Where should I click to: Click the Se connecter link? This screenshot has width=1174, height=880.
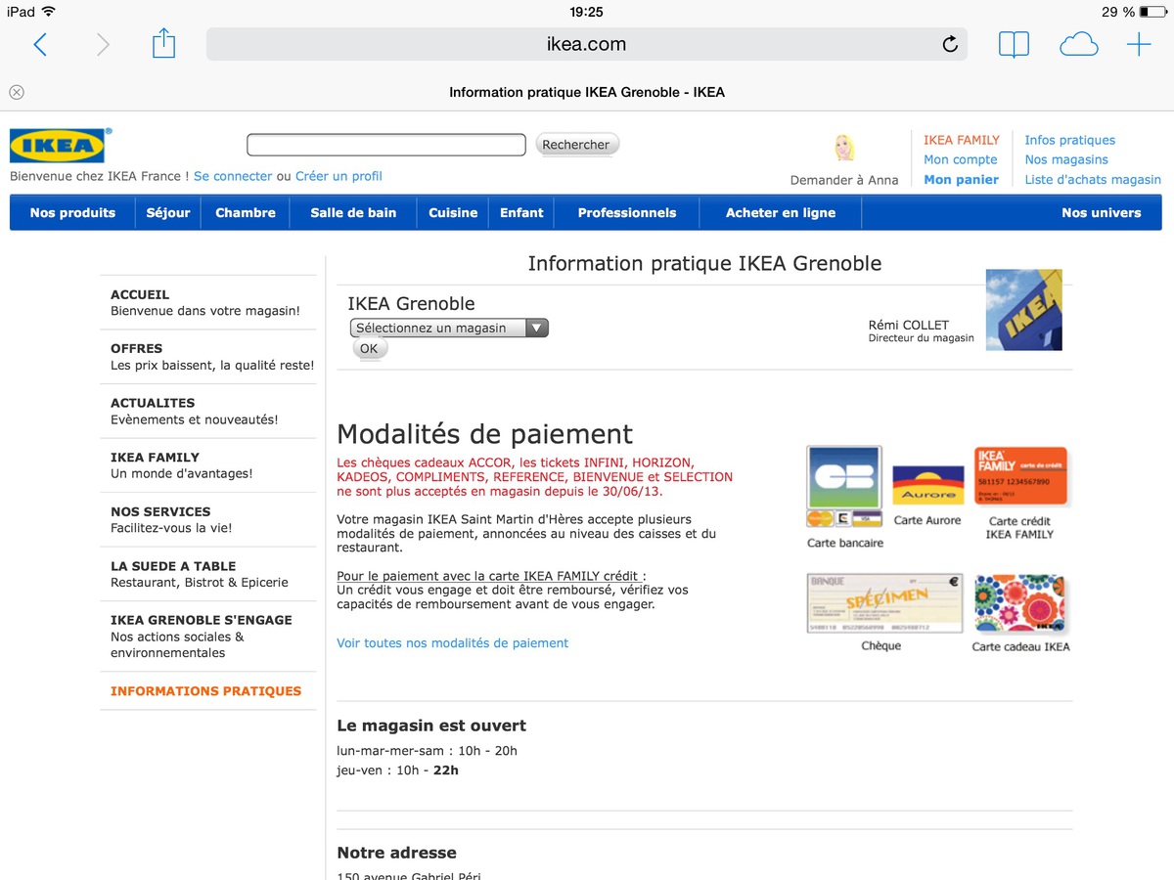(x=233, y=176)
